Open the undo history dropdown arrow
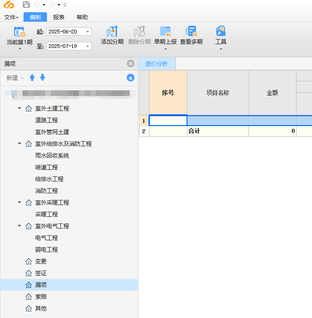Viewport: 312px width, 318px height. tap(44, 5)
